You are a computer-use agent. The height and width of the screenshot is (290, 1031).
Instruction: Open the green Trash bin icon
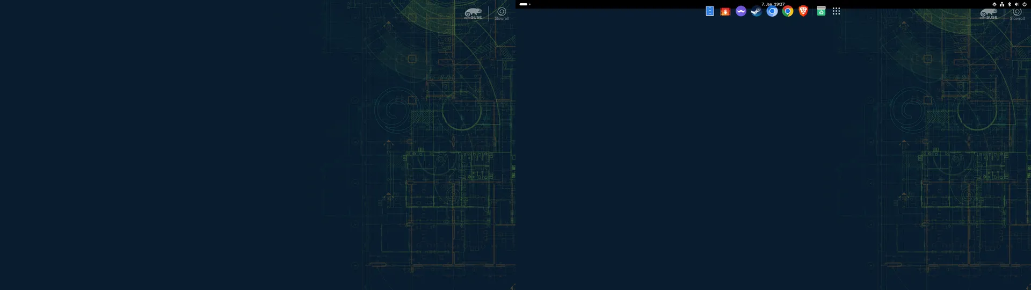[x=821, y=11]
